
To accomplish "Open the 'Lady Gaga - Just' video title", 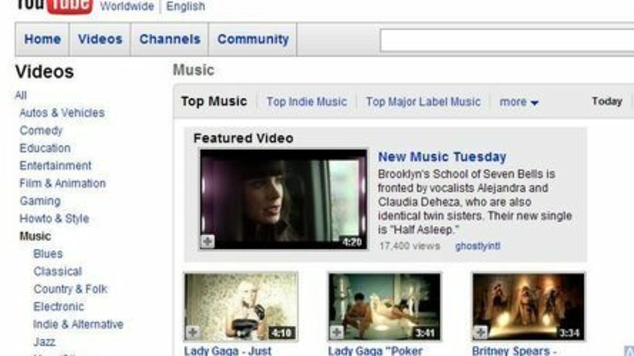I will click(228, 351).
